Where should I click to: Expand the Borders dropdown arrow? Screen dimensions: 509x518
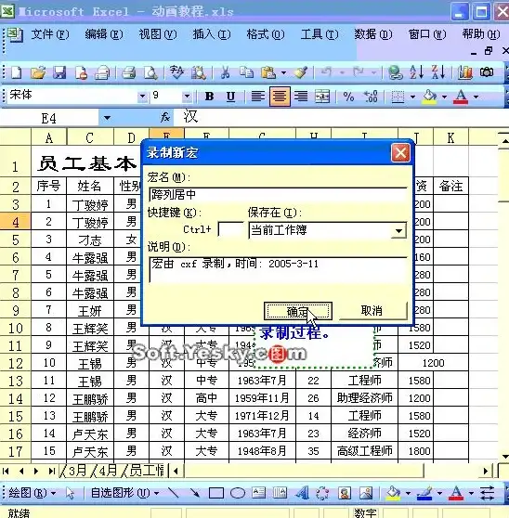412,97
